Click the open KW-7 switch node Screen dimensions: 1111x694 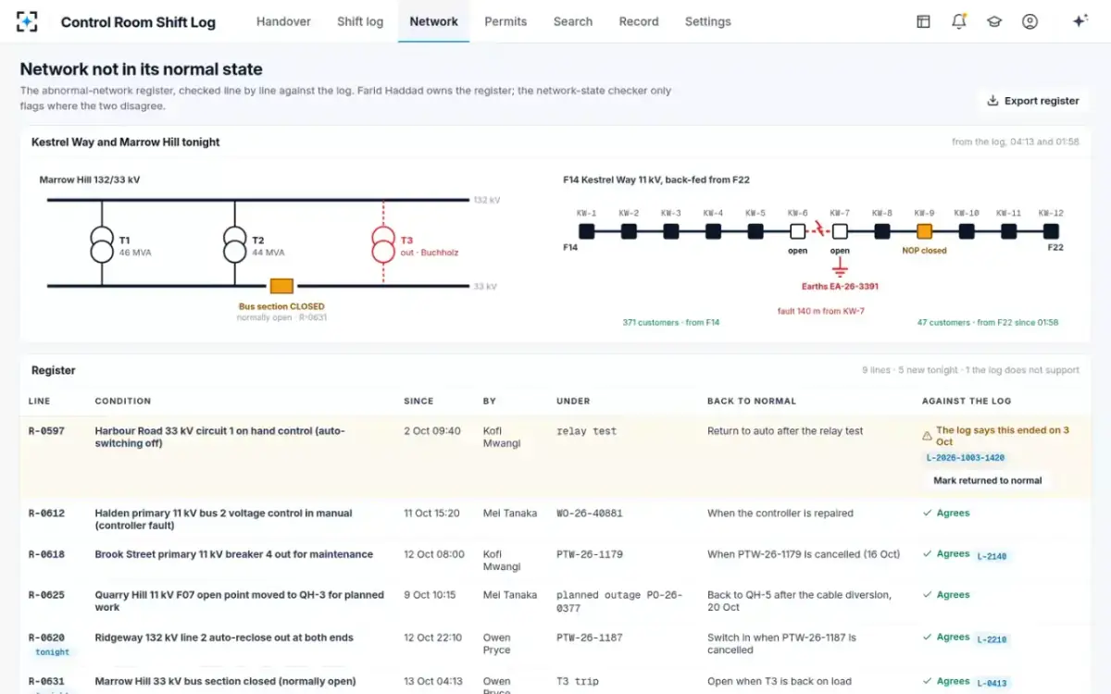[x=840, y=231]
